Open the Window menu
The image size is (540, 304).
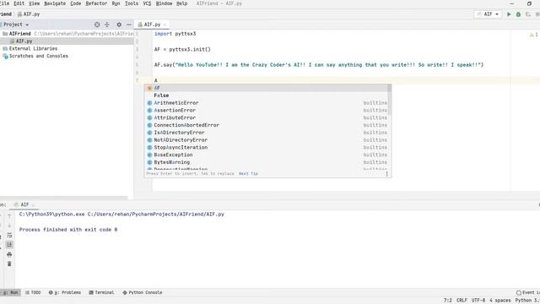[164, 3]
